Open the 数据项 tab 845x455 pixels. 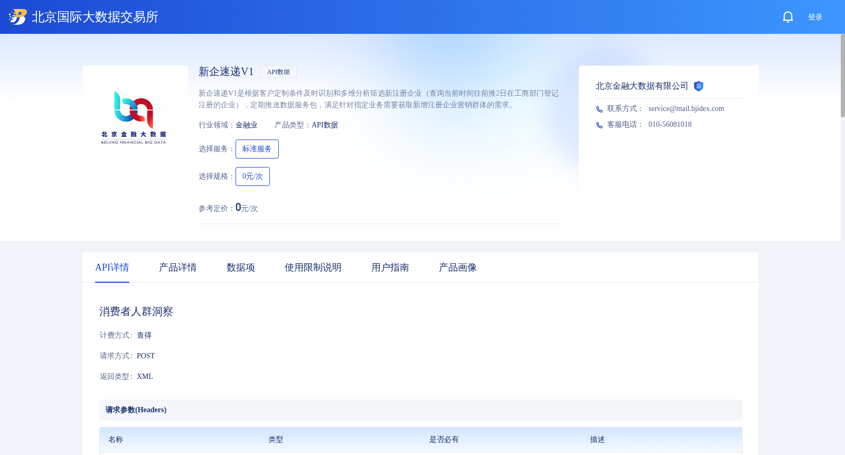tap(241, 267)
